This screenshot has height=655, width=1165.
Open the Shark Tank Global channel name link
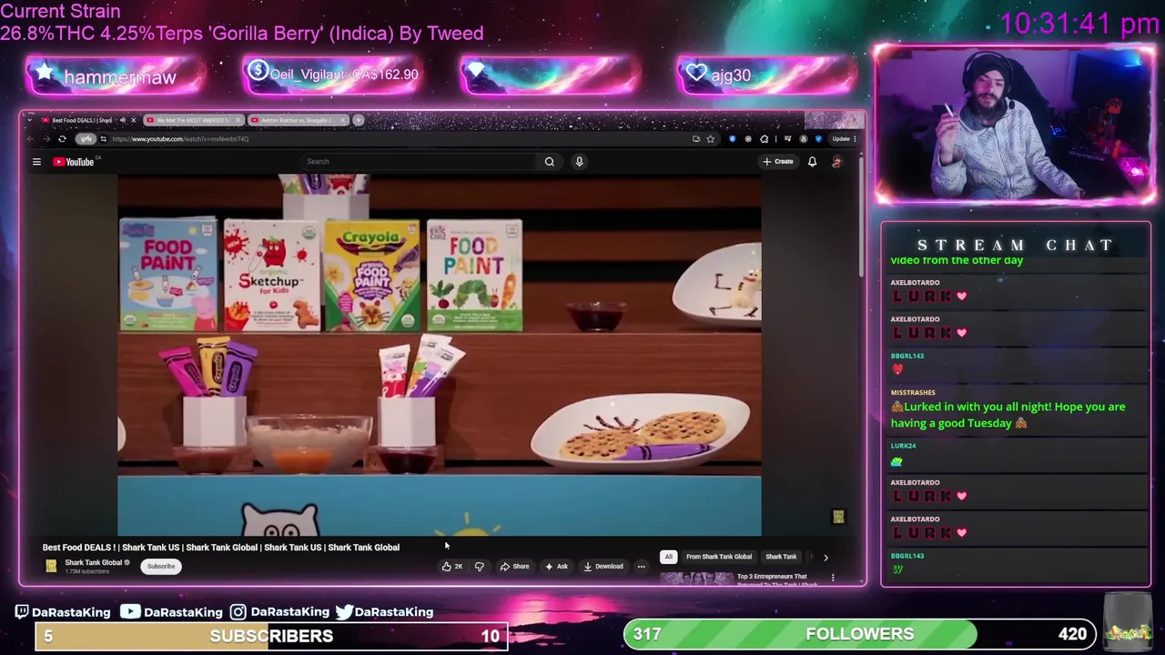click(93, 562)
